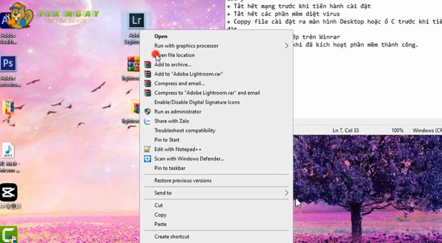Select the Camtasia icon at bottom left
This screenshot has width=442, height=243.
tap(9, 234)
